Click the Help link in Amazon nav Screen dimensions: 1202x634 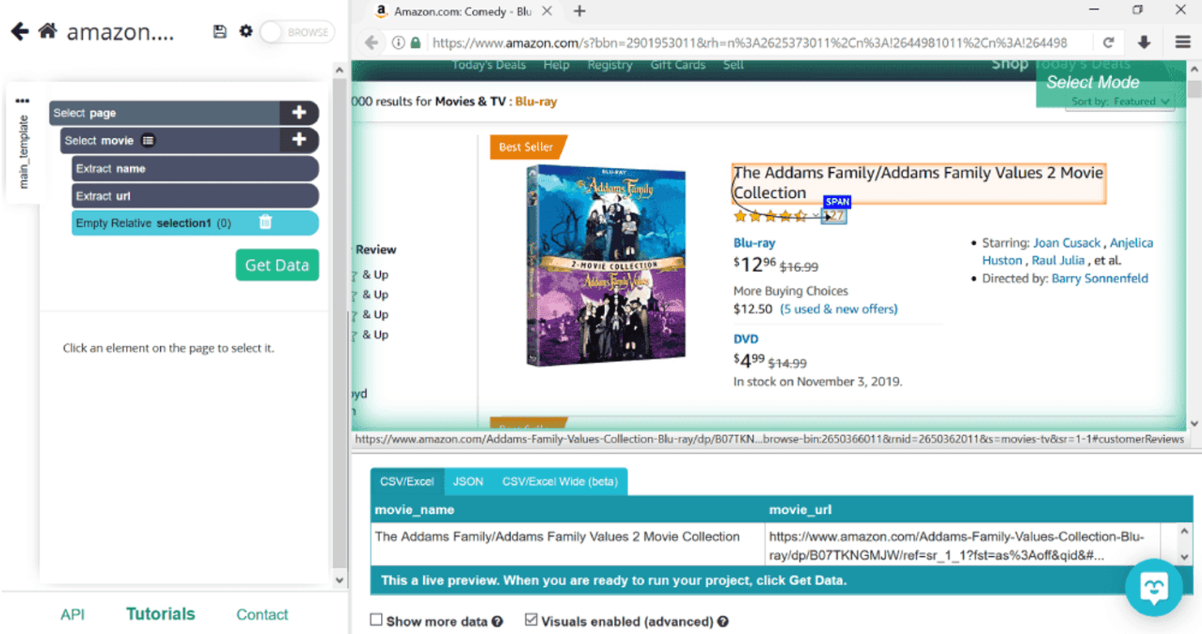point(556,65)
